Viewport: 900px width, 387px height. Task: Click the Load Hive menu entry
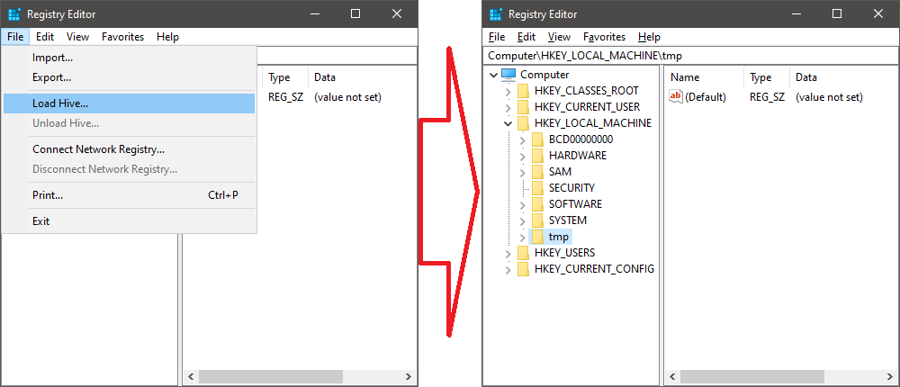click(x=129, y=103)
